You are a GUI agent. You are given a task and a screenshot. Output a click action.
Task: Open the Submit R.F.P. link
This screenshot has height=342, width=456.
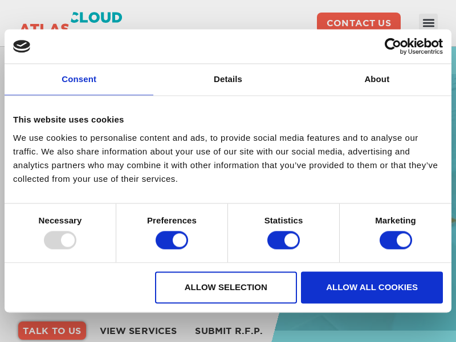pos(229,331)
